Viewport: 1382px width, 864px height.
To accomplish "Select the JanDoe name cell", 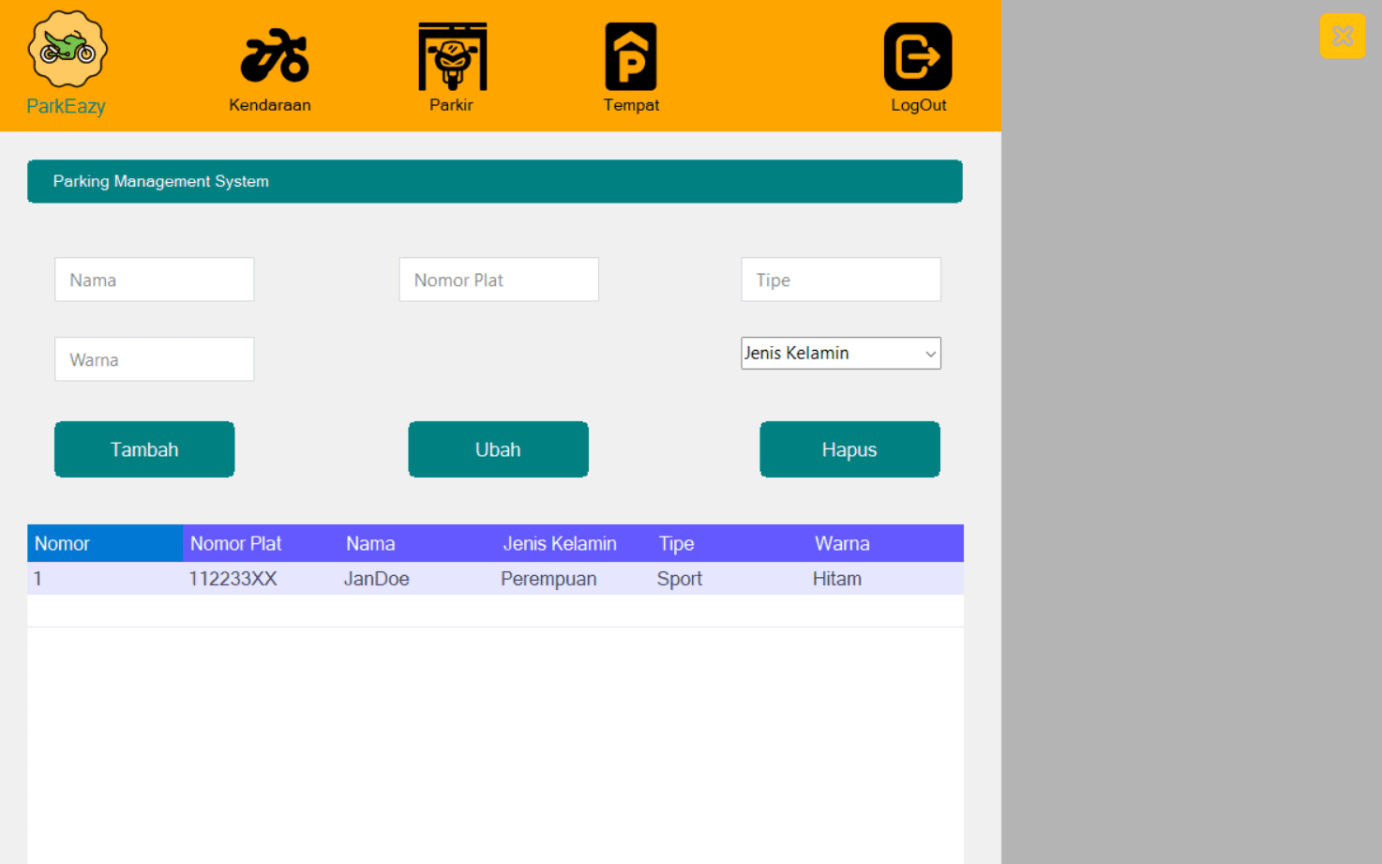I will 416,579.
